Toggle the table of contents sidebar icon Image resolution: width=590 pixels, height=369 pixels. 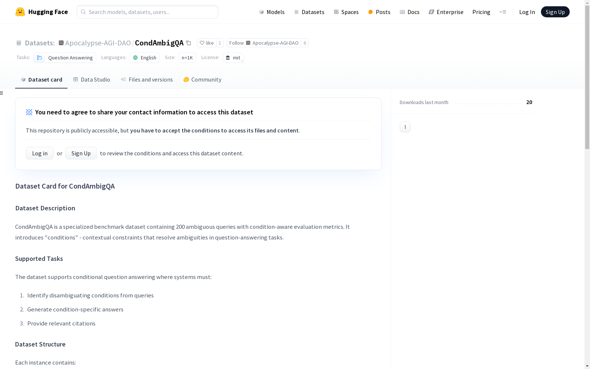[x=2, y=93]
